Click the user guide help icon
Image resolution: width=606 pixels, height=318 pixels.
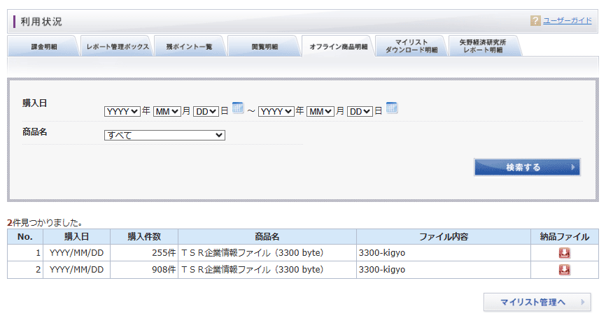[535, 21]
